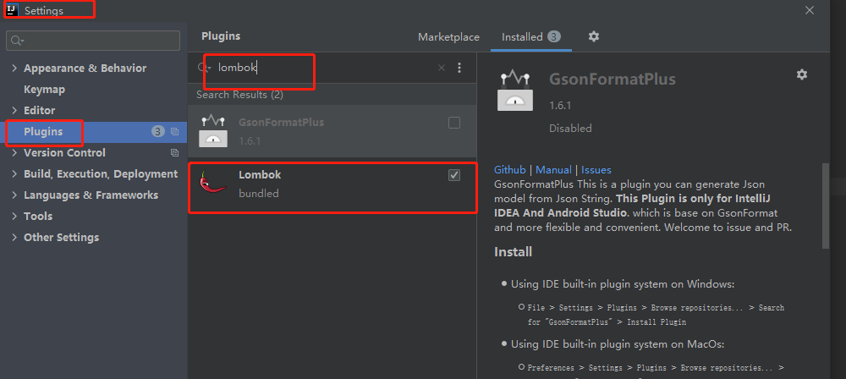Image resolution: width=846 pixels, height=379 pixels.
Task: Open the Manual link
Action: click(x=553, y=169)
